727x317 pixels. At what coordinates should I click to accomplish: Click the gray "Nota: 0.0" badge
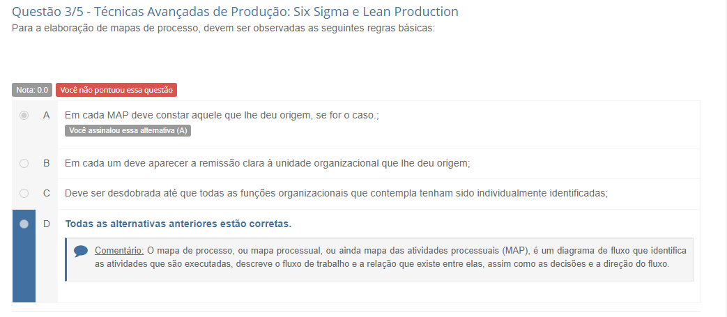32,90
